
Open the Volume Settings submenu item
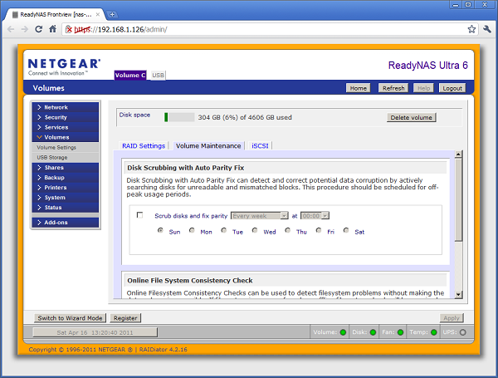click(x=66, y=148)
